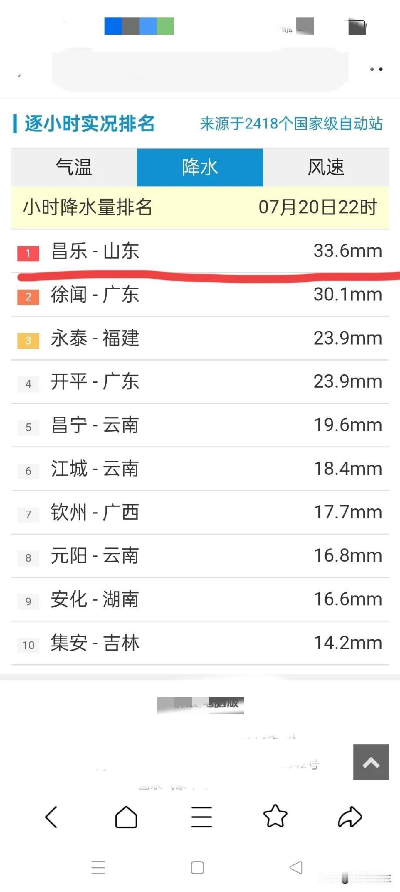This screenshot has height=892, width=400.
Task: Switch to the 风速 tab
Action: 326,167
